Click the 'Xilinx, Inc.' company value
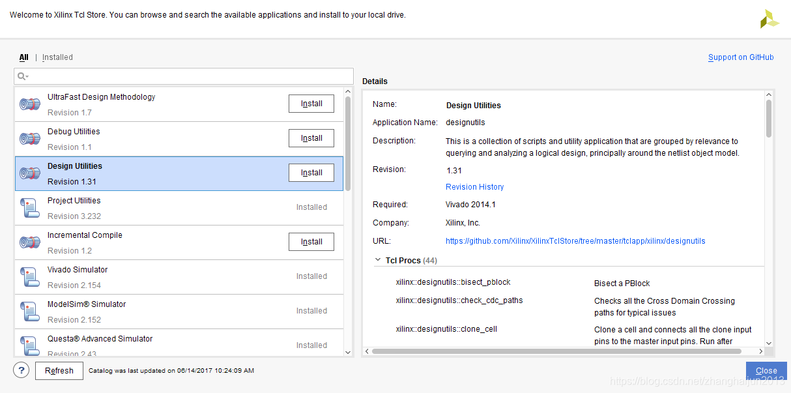The width and height of the screenshot is (791, 393). (463, 223)
